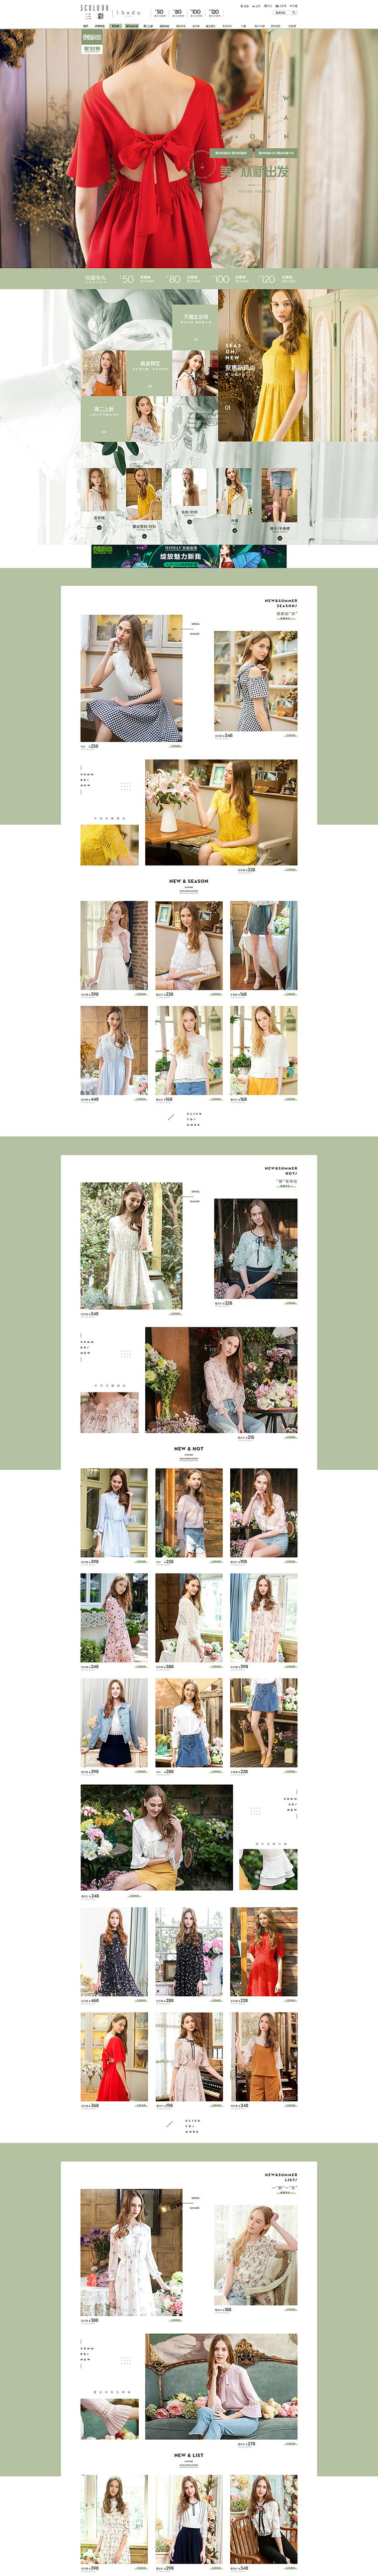This screenshot has height=2576, width=378.
Task: Open the ¥188 floral blouse product photo
Action: click(x=255, y=2256)
